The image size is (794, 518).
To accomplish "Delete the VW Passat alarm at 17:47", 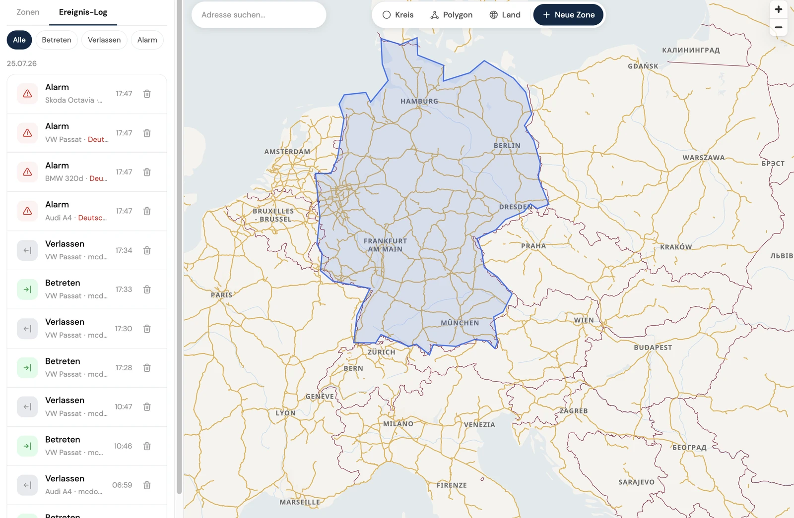I will click(x=147, y=133).
